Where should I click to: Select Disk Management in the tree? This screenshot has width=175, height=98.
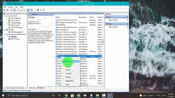17,32
